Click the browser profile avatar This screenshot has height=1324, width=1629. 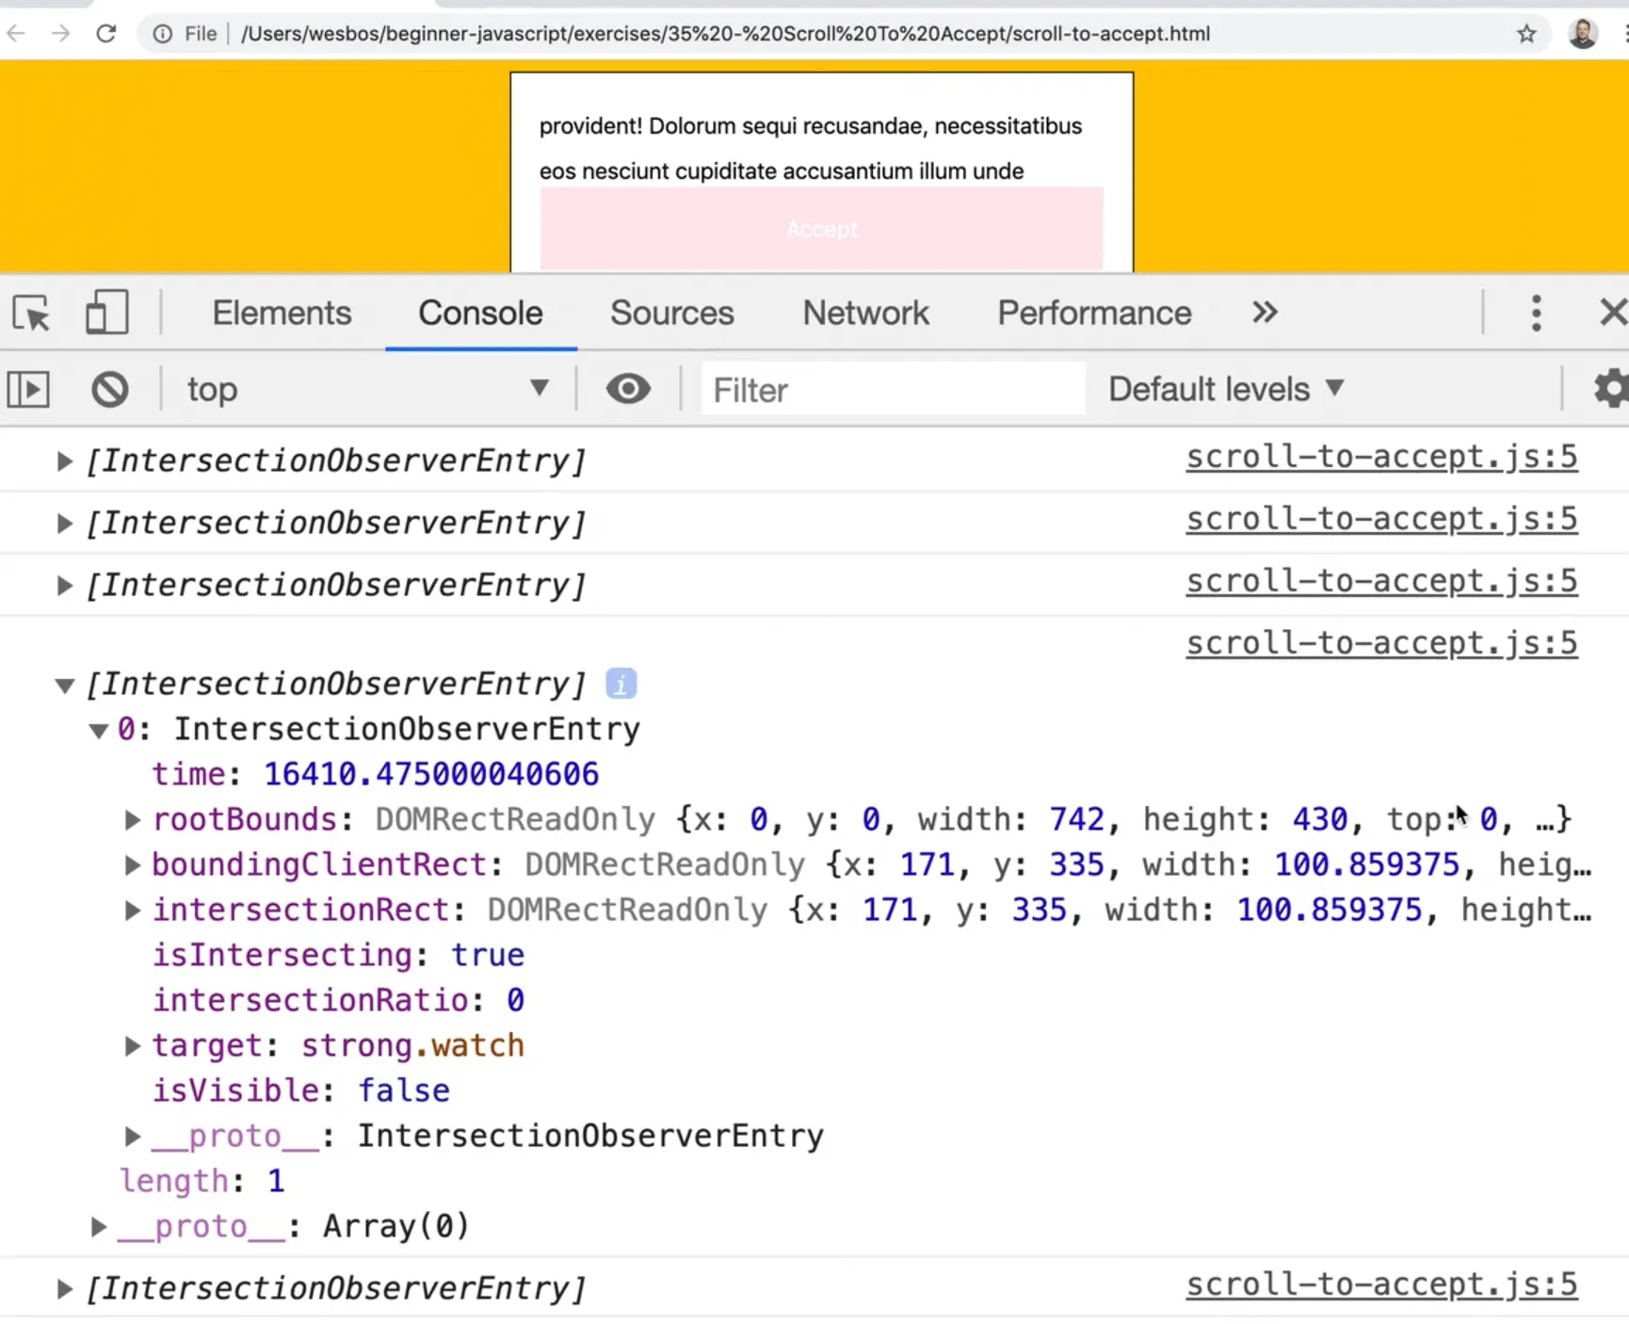(x=1583, y=34)
